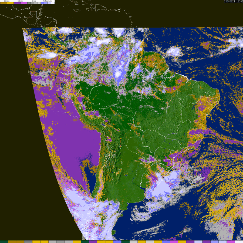The width and height of the screenshot is (243, 243).
Task: Click the 20080824 1230Z timestamp
Action: pyautogui.click(x=233, y=1)
